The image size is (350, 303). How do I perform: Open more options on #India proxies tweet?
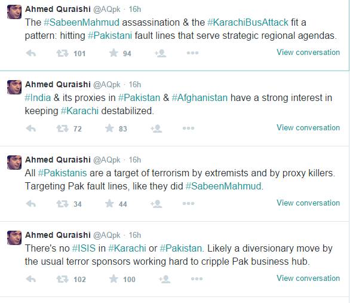click(x=188, y=128)
